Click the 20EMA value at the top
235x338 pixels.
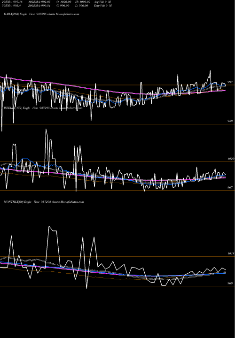point(13,2)
